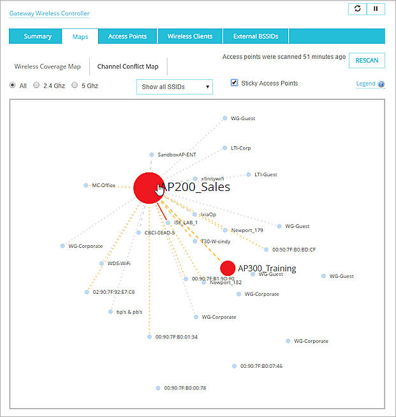Open the Legend link
The width and height of the screenshot is (396, 417).
coord(365,84)
